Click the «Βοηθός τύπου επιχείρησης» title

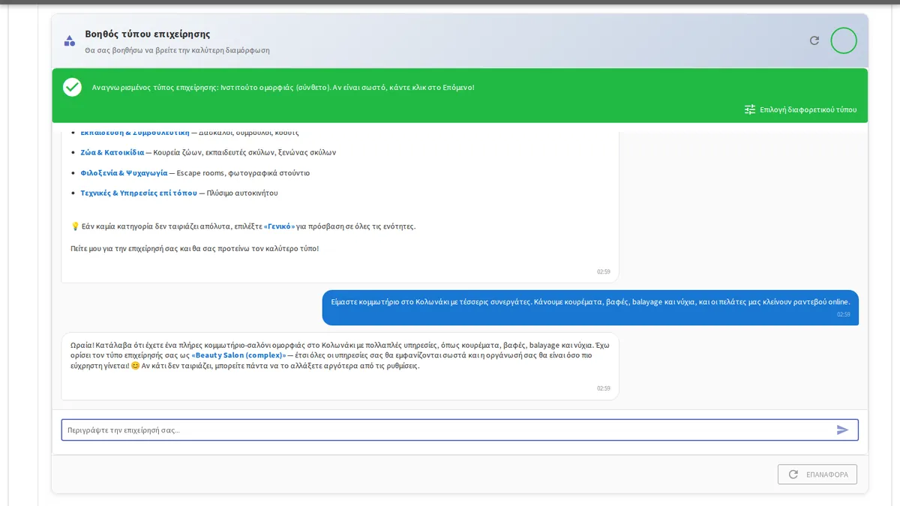[x=148, y=34]
